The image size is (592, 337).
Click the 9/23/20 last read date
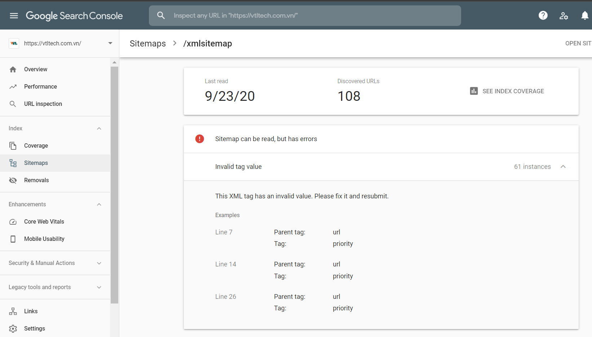point(230,96)
